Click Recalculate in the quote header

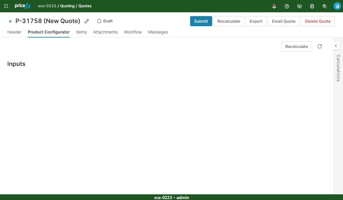tap(229, 21)
